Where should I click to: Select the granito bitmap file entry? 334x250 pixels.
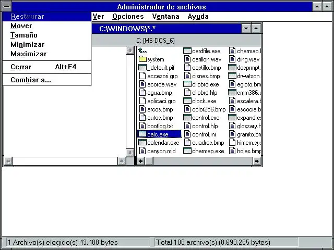tap(245, 134)
